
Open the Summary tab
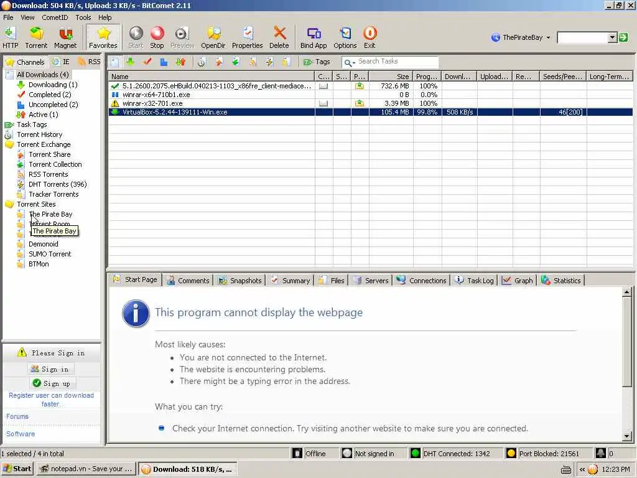point(291,280)
